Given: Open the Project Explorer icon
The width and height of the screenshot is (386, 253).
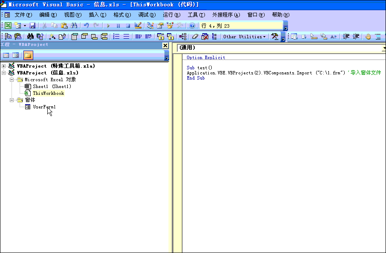Looking at the screenshot, I should tap(150, 26).
